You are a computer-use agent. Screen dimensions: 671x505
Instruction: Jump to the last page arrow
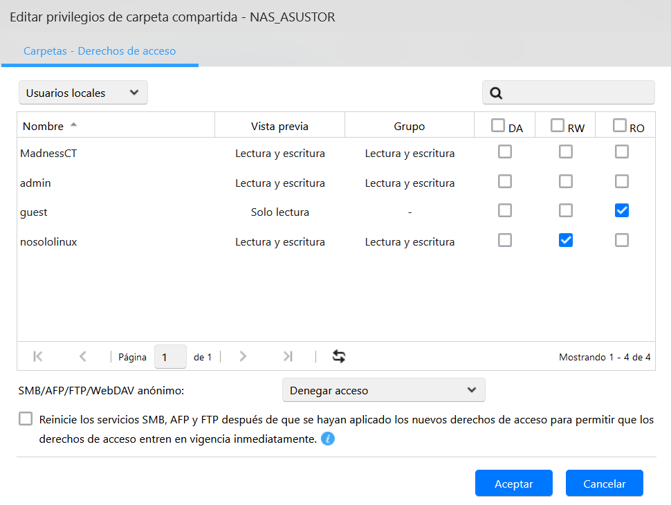[288, 357]
